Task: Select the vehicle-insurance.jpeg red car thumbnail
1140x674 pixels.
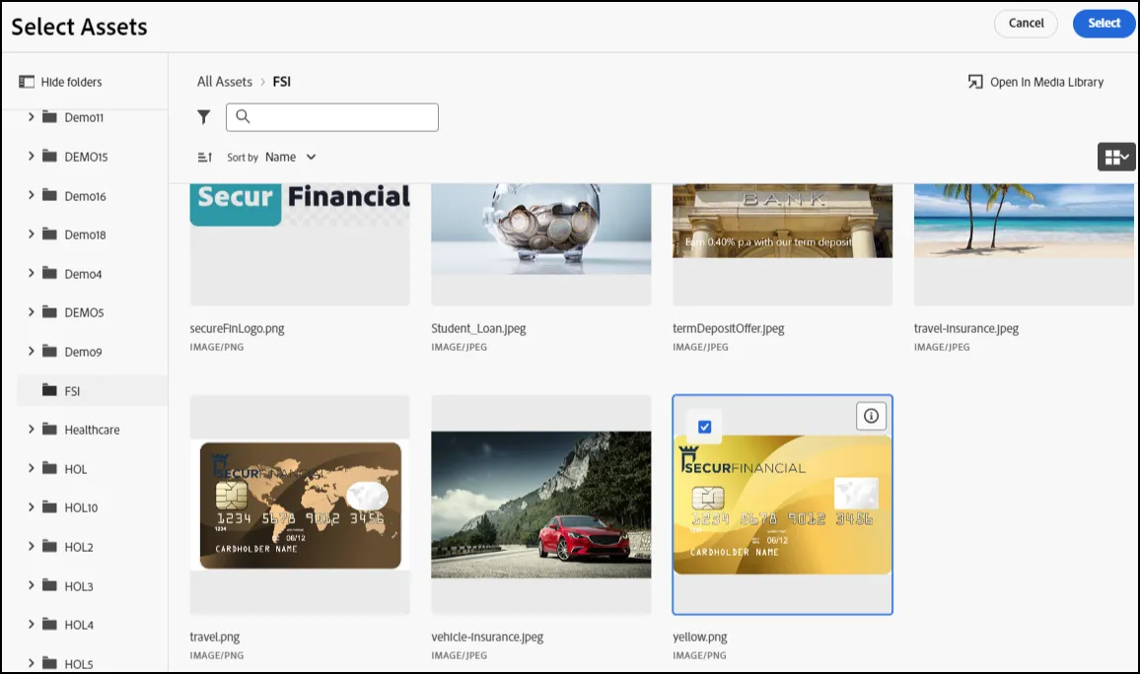Action: (541, 505)
